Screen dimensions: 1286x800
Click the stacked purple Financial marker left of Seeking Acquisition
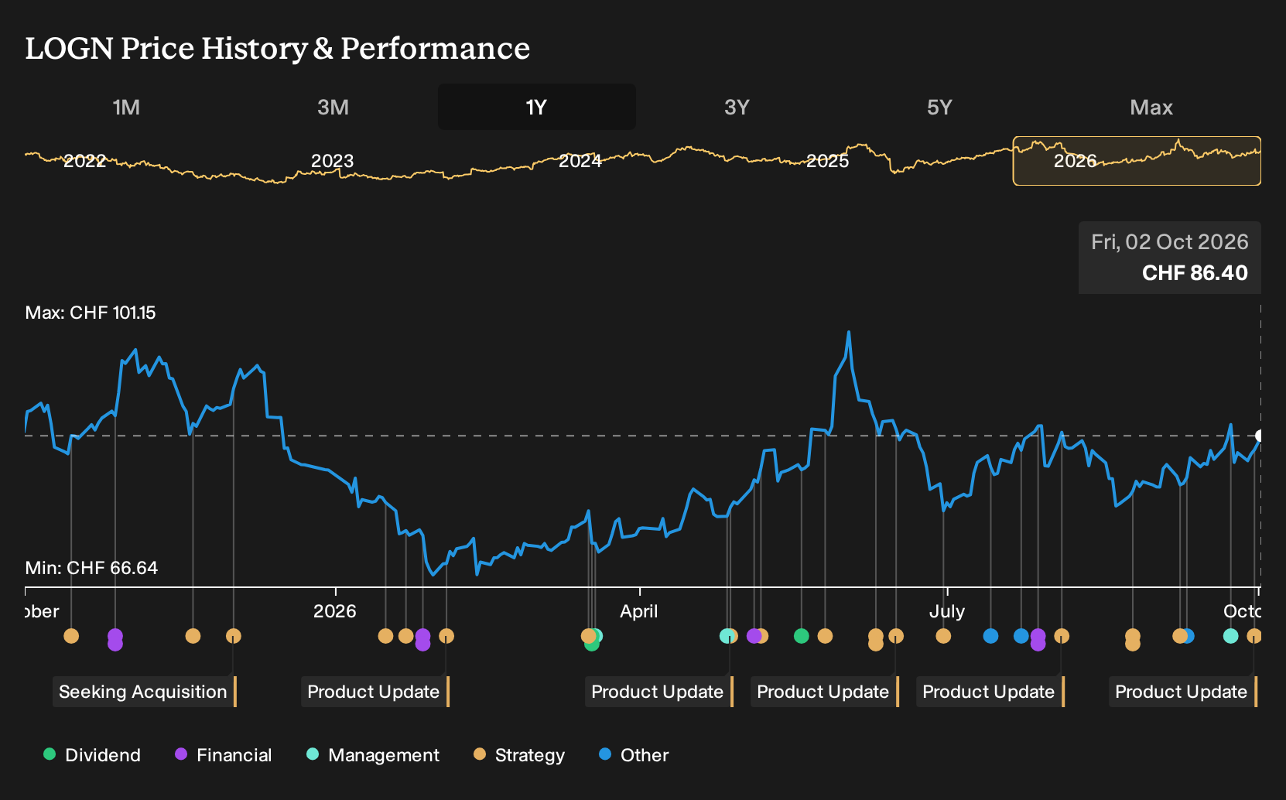pos(115,639)
